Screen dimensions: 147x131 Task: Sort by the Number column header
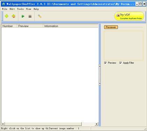tap(9, 26)
